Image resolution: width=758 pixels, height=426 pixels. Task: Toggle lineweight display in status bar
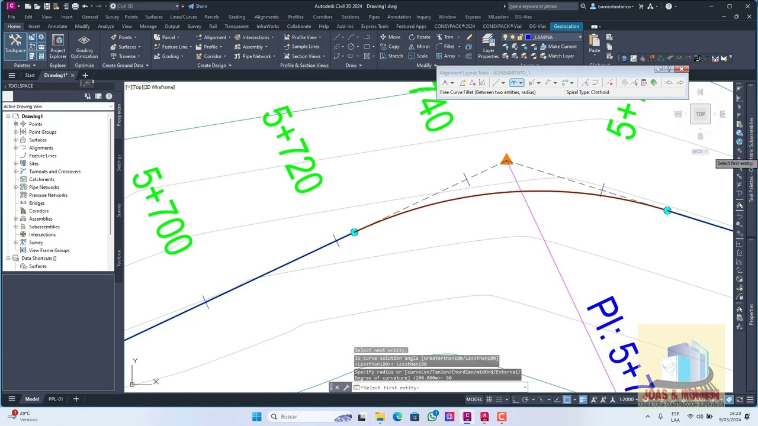click(x=583, y=399)
